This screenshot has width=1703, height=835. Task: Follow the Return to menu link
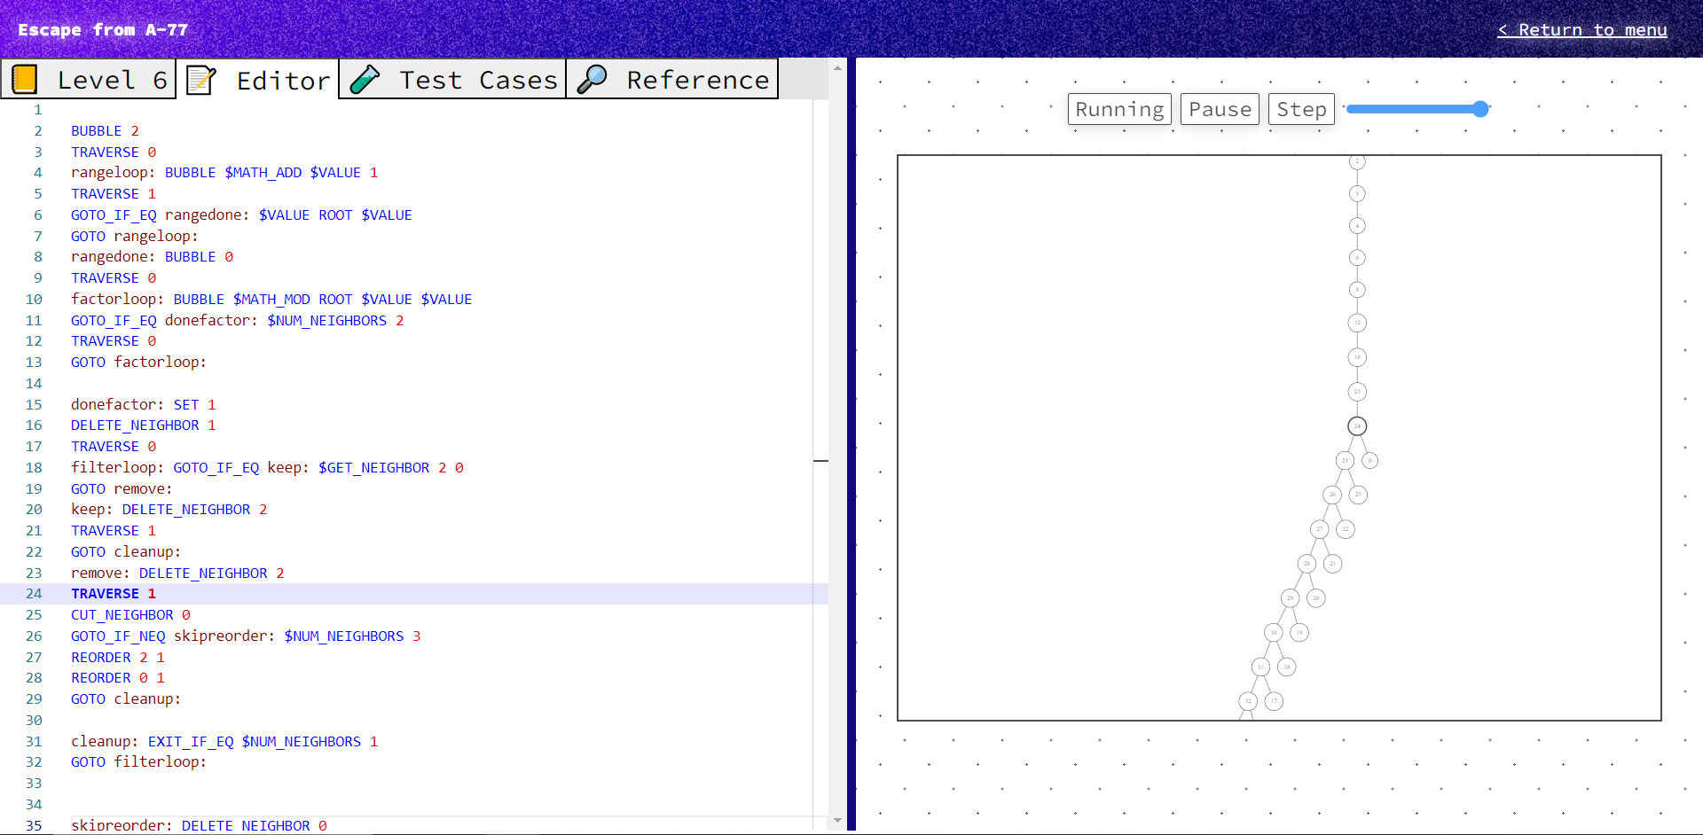coord(1582,30)
